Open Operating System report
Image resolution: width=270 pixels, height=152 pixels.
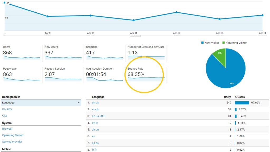(13, 135)
